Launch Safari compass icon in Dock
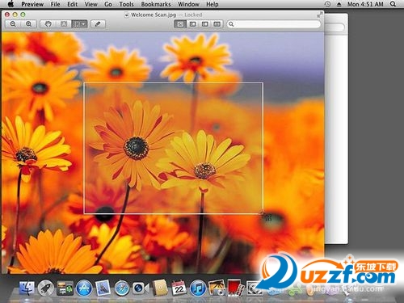Viewport: 404px width, 303px height. point(121,288)
